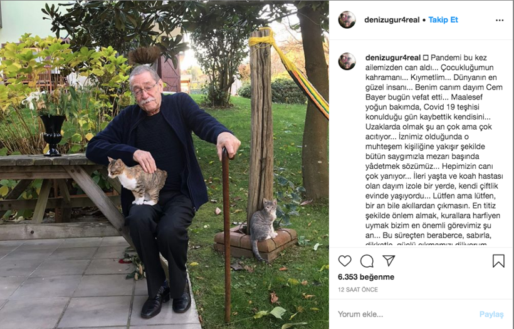Click the Paylaş post comment button
514x329 pixels.
(491, 314)
